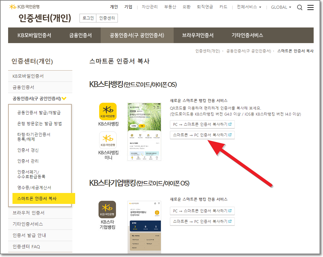Switch to the 공동인증서(구 공인인증서) main tab
Viewport: 323px width, 257px height.
pos(137,35)
